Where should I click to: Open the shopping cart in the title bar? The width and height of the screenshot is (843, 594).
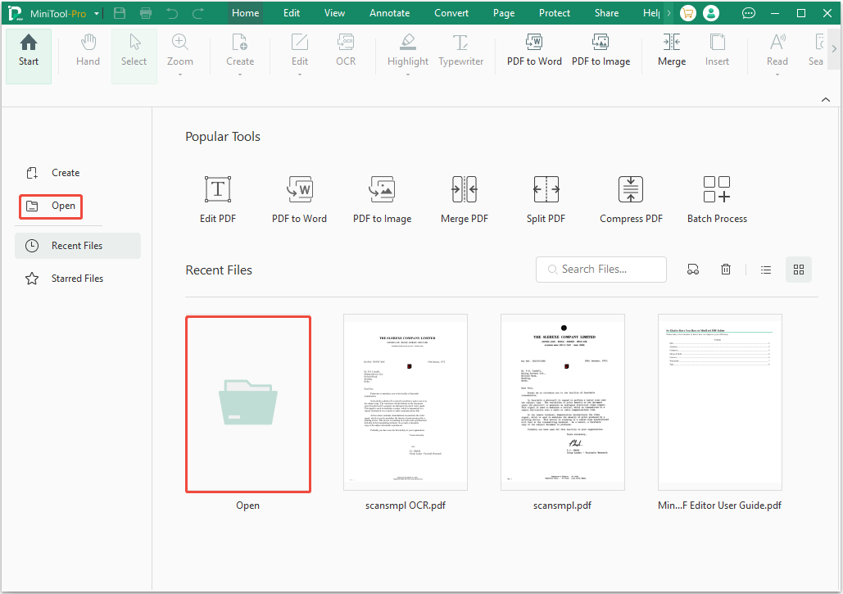(x=688, y=12)
